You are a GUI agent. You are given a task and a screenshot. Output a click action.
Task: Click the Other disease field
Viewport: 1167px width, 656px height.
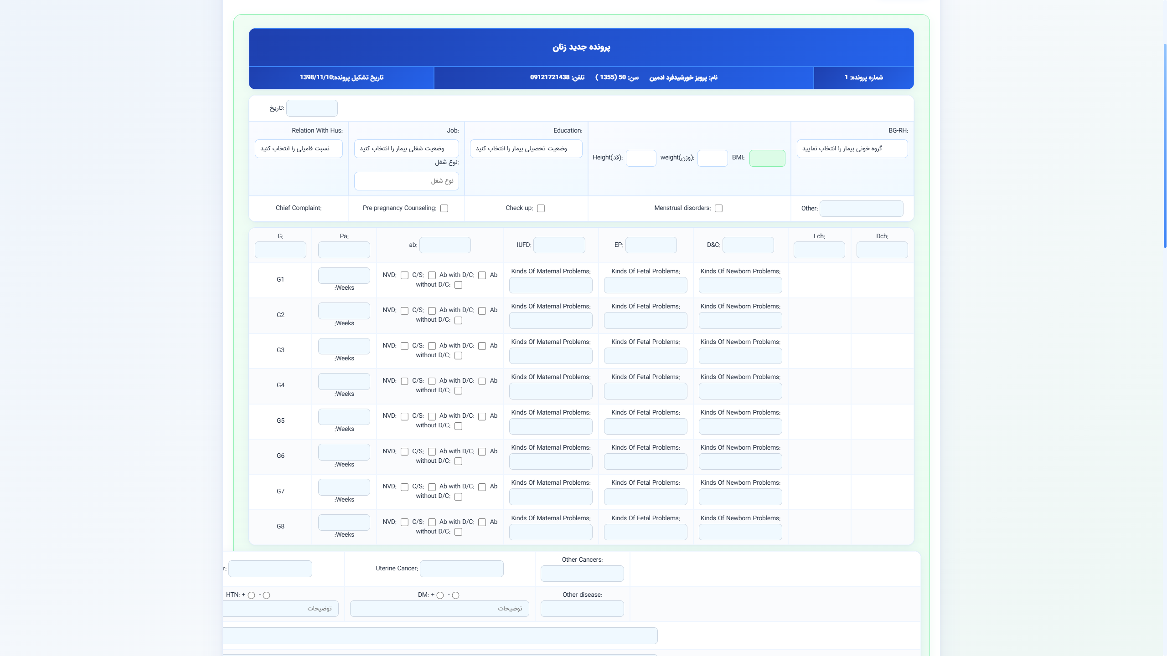pos(582,609)
